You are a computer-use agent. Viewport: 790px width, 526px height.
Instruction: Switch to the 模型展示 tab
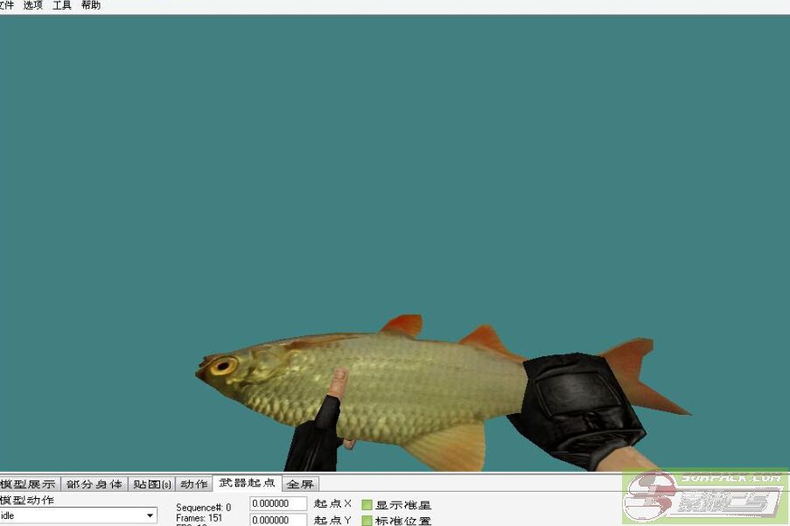[x=29, y=484]
